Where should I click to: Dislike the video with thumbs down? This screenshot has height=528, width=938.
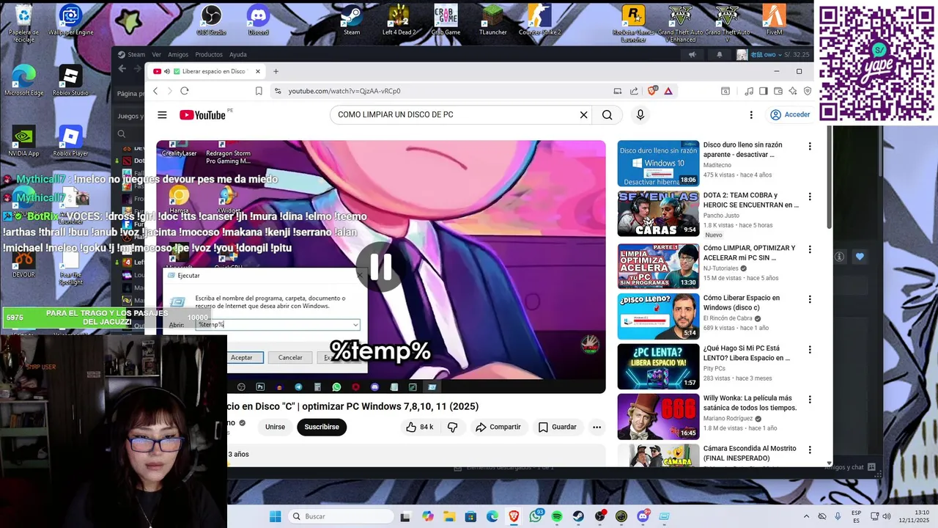[453, 427]
